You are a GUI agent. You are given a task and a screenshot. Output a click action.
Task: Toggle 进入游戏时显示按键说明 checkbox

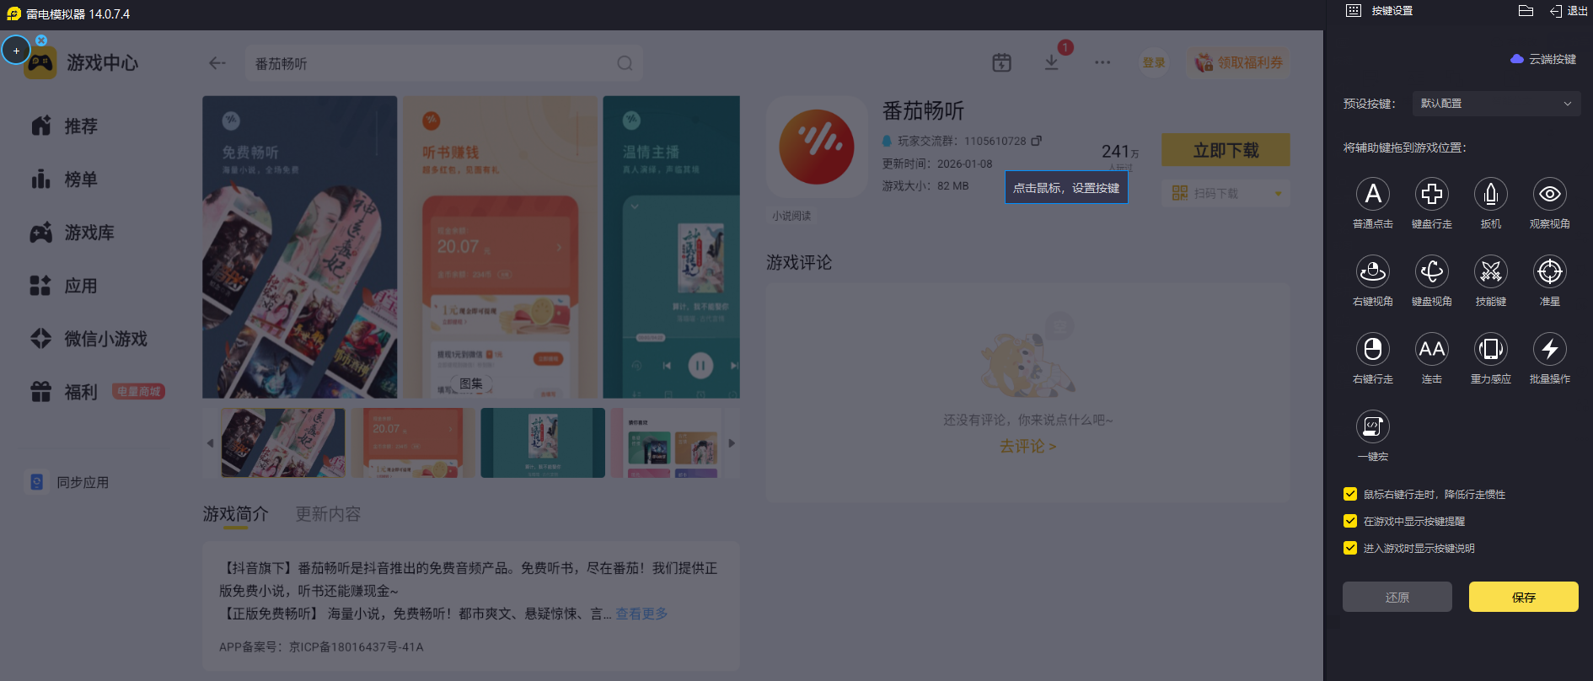(x=1350, y=548)
